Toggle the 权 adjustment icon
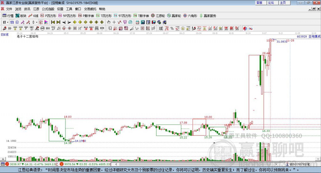 (41, 22)
